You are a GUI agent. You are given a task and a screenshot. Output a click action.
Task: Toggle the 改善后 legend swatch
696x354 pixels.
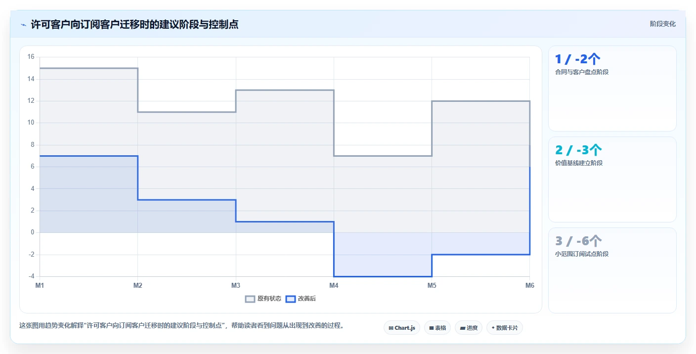click(291, 299)
